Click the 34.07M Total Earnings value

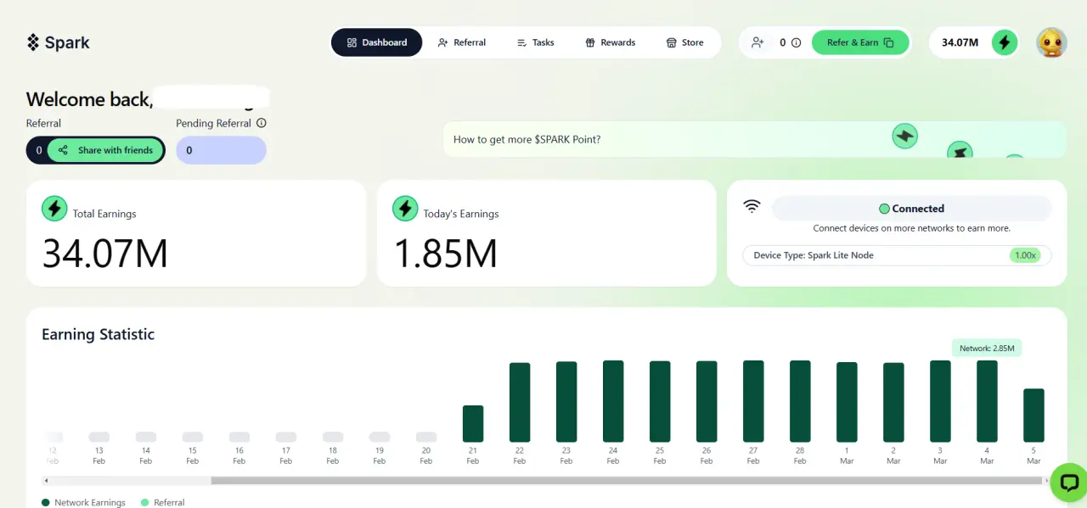(x=105, y=254)
